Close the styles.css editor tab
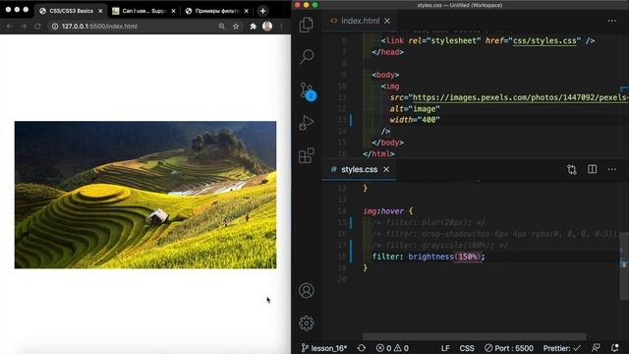The width and height of the screenshot is (629, 354). coord(386,169)
